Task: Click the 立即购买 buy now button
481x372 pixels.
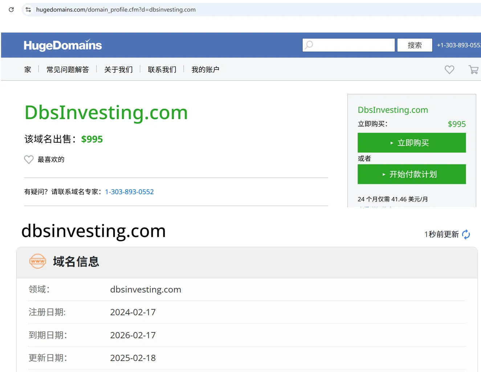Action: (x=412, y=143)
